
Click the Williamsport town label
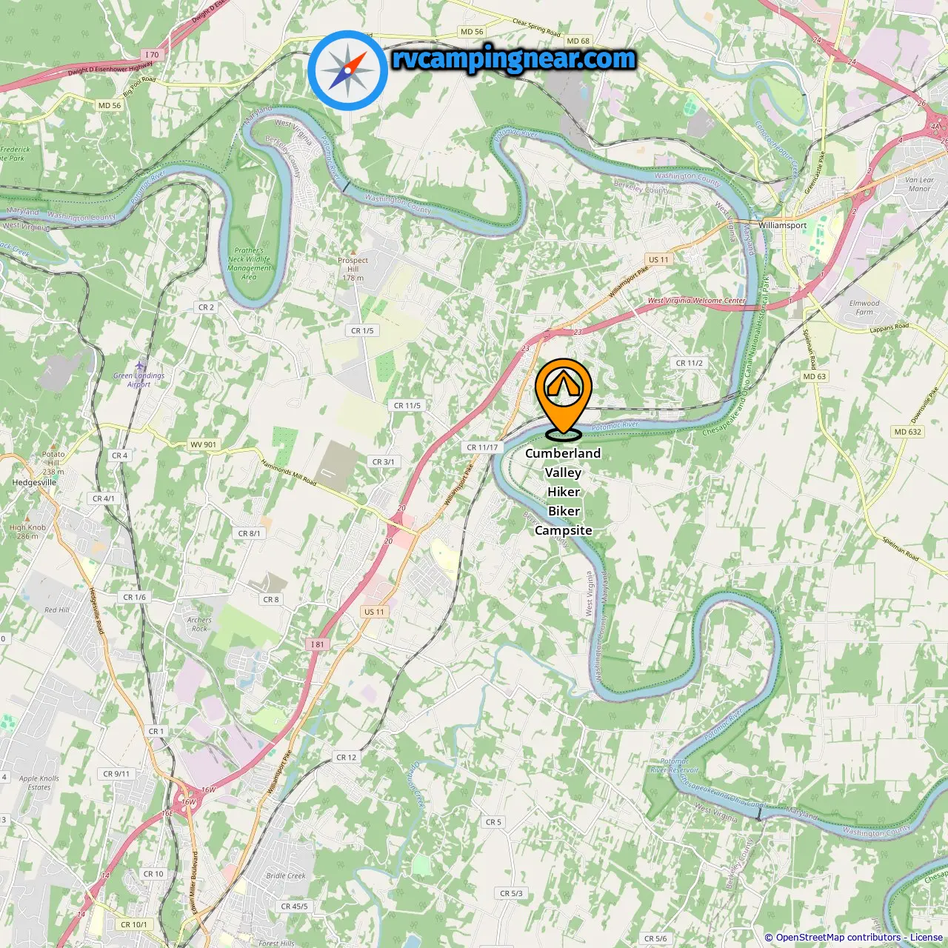783,225
